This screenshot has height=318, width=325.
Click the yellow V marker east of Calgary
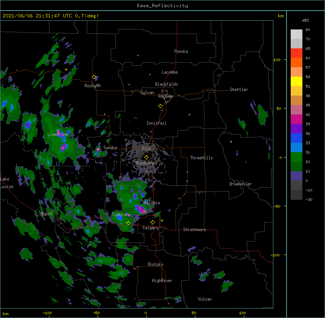162,221
